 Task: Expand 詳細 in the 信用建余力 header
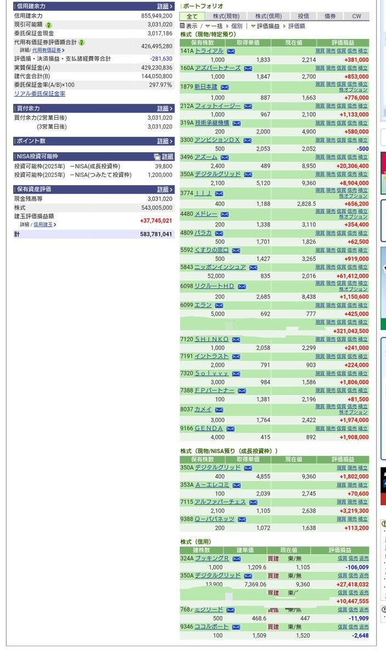(164, 6)
